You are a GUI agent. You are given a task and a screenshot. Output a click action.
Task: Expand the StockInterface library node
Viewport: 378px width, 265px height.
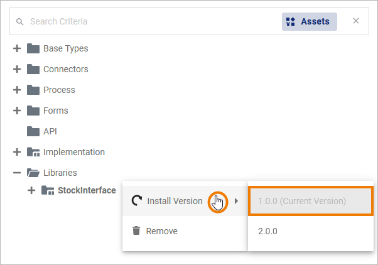point(31,190)
